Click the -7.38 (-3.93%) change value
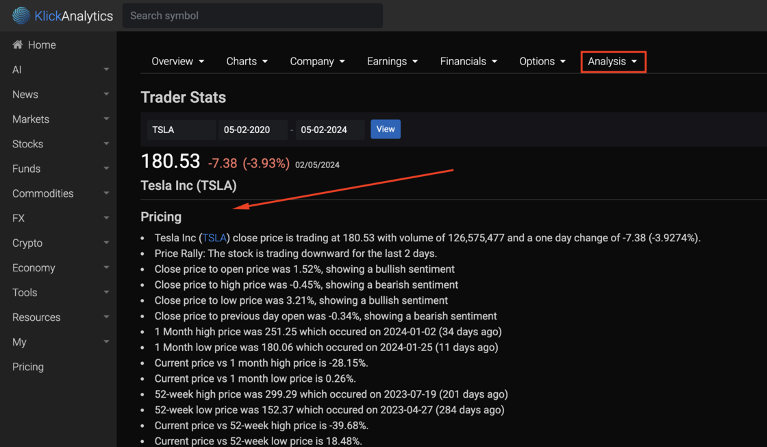The width and height of the screenshot is (767, 447). tap(249, 163)
